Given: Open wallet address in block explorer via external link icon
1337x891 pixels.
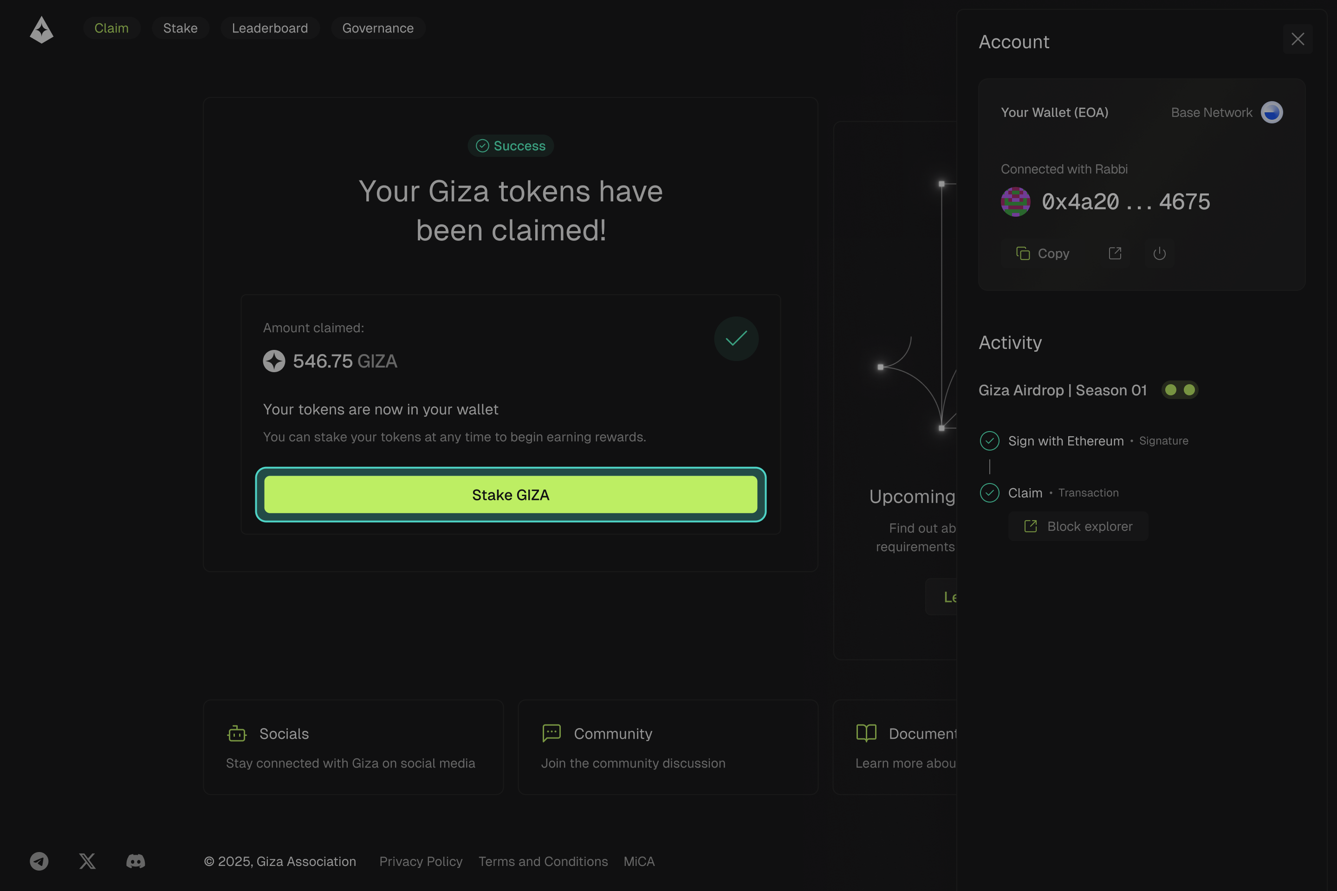Looking at the screenshot, I should click(1114, 253).
